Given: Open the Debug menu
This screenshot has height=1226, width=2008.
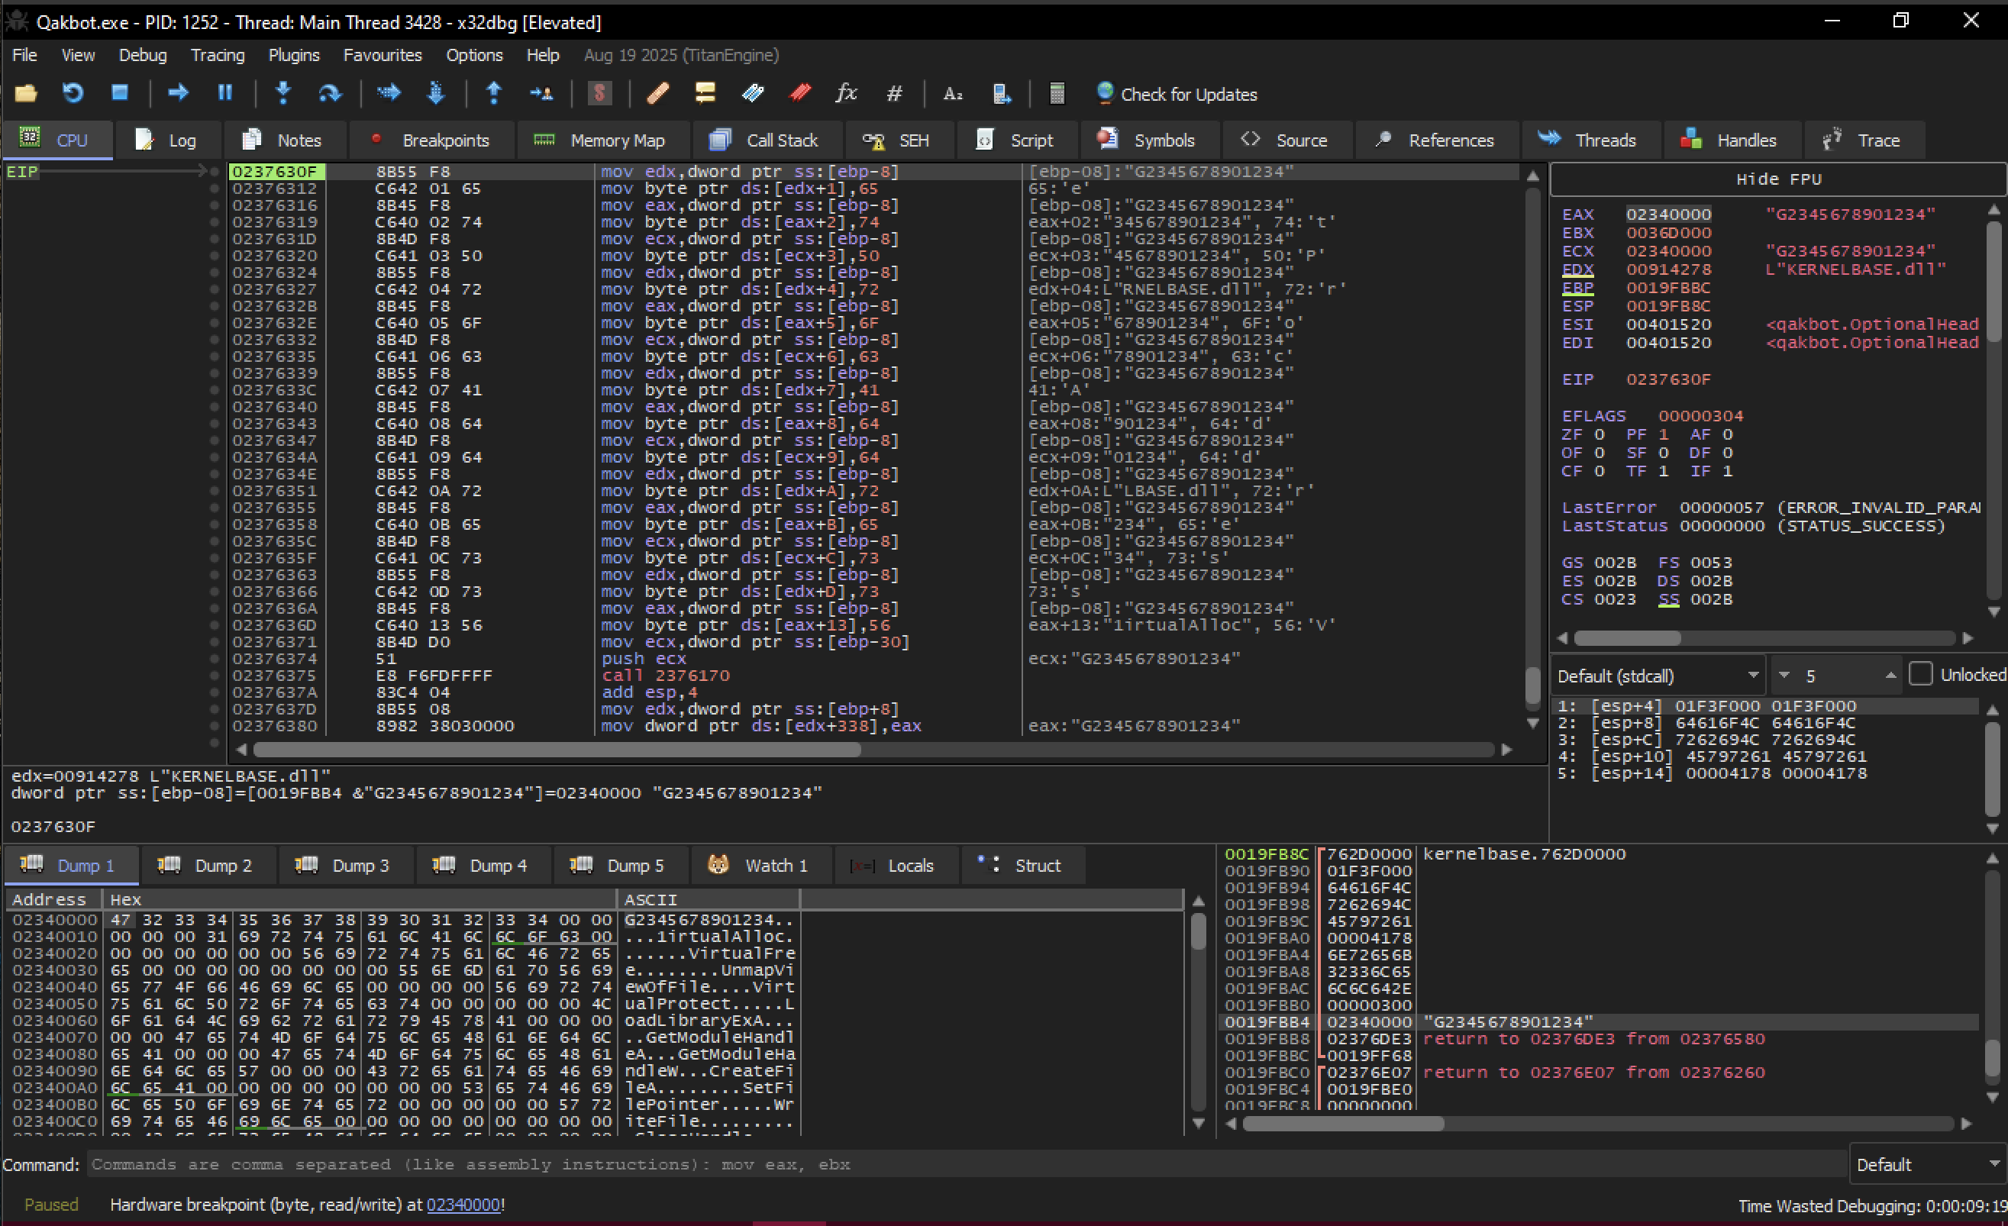Looking at the screenshot, I should click(143, 54).
